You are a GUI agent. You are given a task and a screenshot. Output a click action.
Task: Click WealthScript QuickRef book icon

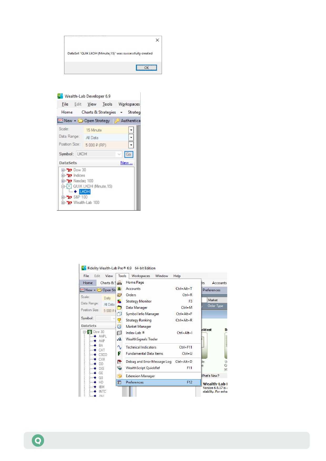[119, 368]
